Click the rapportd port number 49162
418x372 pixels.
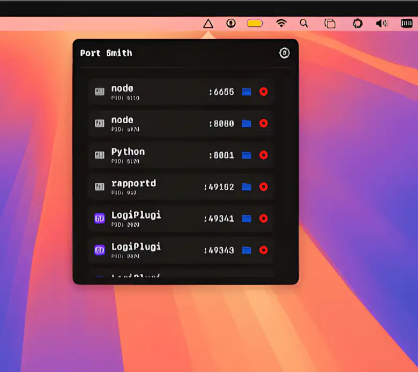tap(219, 187)
